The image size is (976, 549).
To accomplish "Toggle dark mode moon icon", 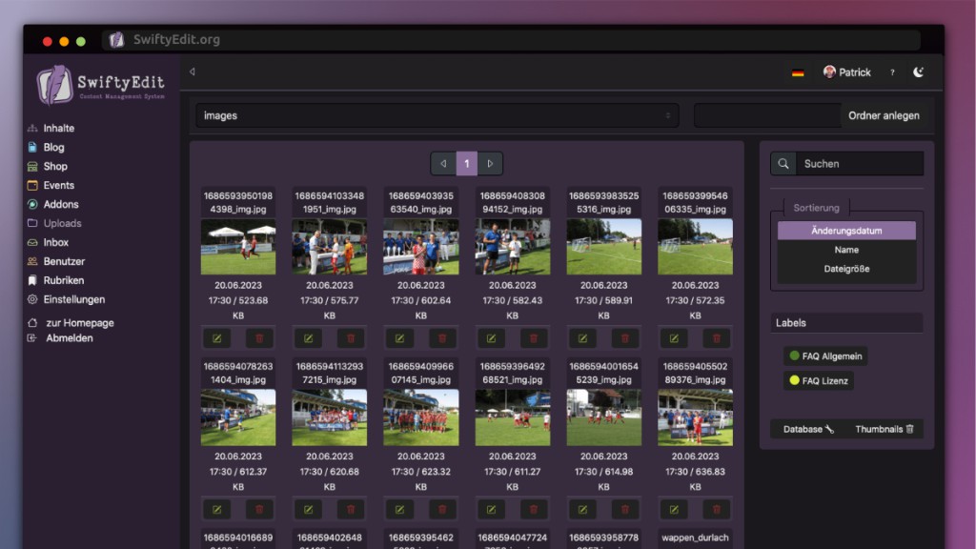I will tap(919, 72).
